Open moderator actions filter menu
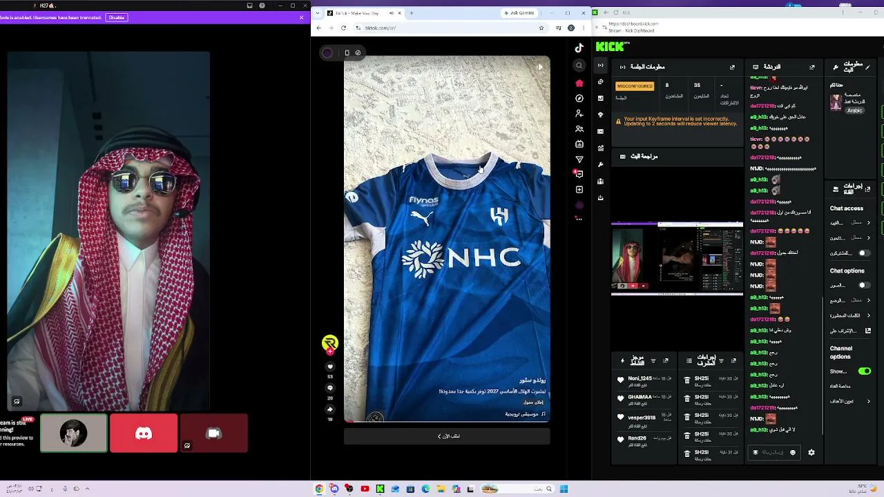This screenshot has height=497, width=884. [721, 361]
